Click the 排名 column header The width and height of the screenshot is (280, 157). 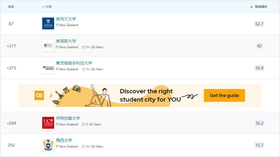11,7
